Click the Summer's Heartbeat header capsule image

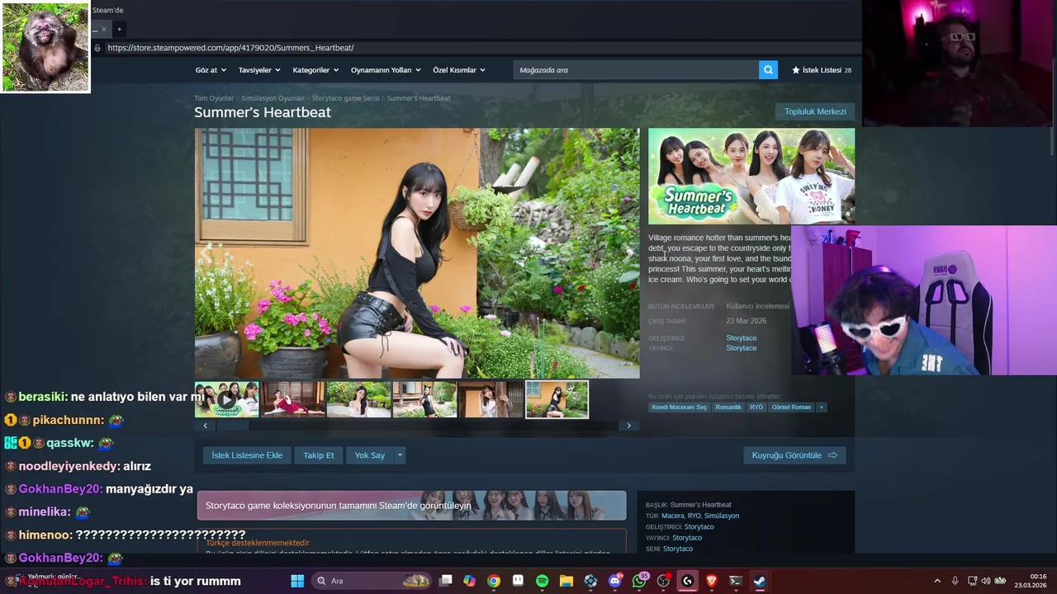click(x=751, y=176)
